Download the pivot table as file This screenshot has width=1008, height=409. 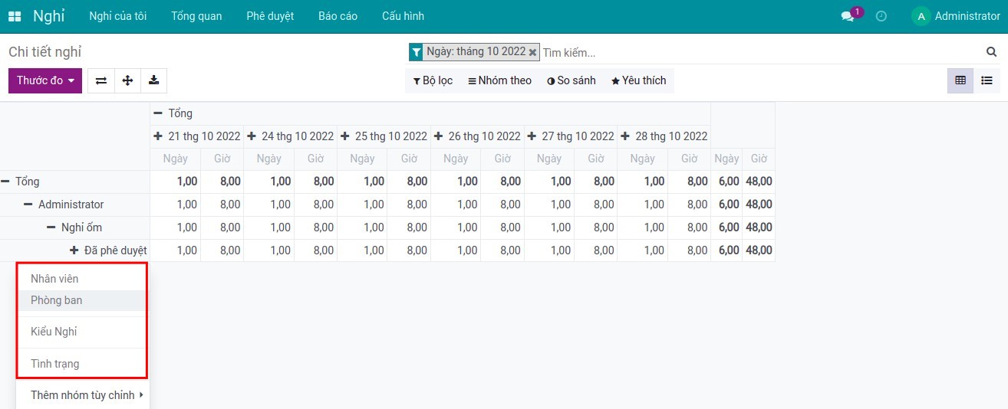[x=153, y=80]
